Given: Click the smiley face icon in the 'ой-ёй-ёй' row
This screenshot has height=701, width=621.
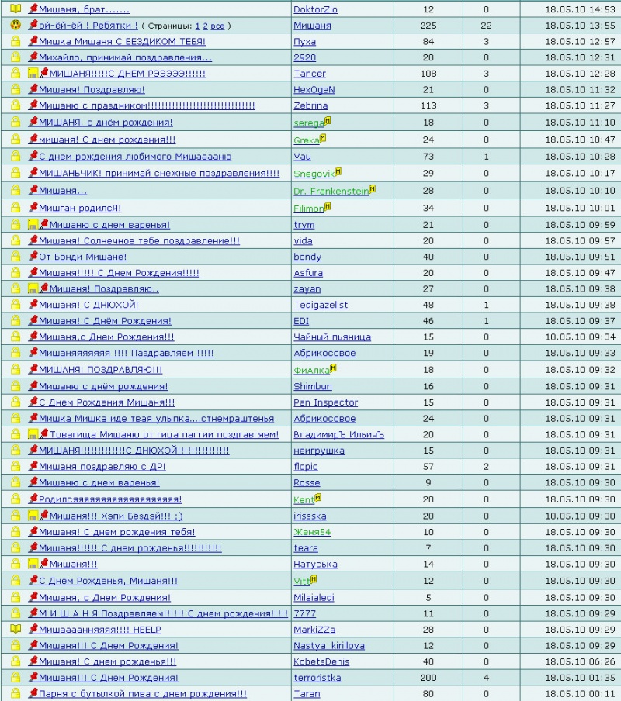Looking at the screenshot, I should 16,25.
